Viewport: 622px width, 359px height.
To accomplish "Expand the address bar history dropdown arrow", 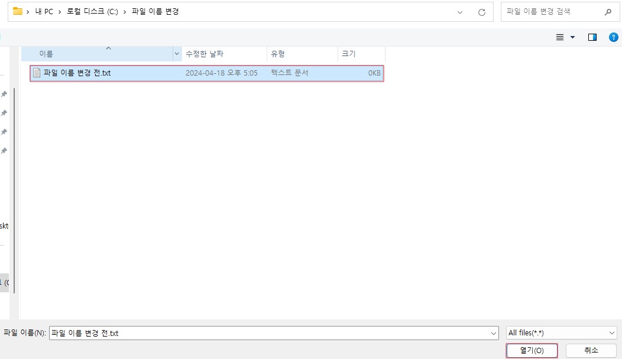I will coord(461,12).
